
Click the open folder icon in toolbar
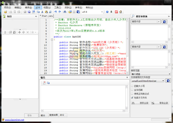5,12
